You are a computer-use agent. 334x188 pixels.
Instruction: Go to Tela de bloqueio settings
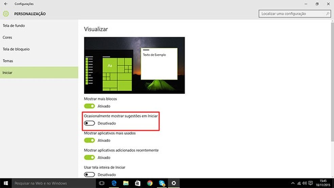[39, 49]
